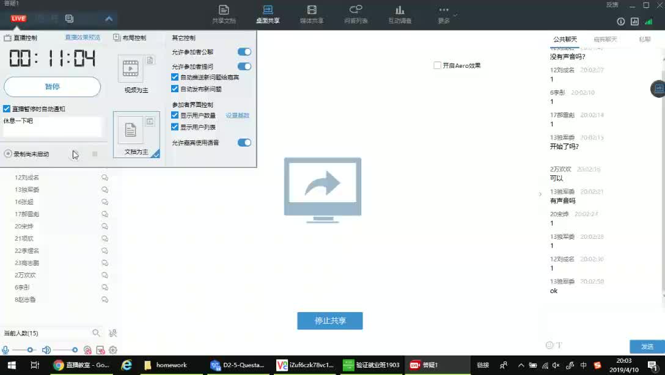The width and height of the screenshot is (665, 375).
Task: Open Windows Start menu
Action: pyautogui.click(x=12, y=365)
